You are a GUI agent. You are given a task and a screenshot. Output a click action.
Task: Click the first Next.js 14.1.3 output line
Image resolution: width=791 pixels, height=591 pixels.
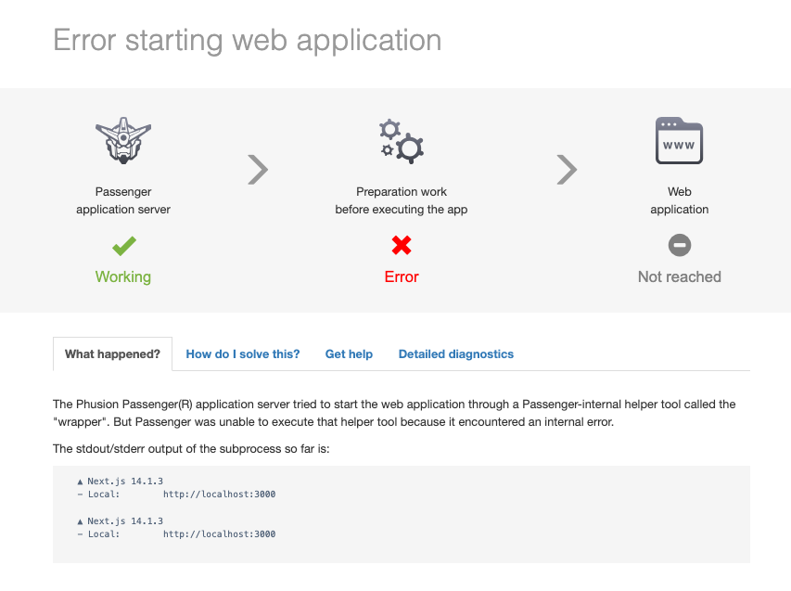[120, 481]
